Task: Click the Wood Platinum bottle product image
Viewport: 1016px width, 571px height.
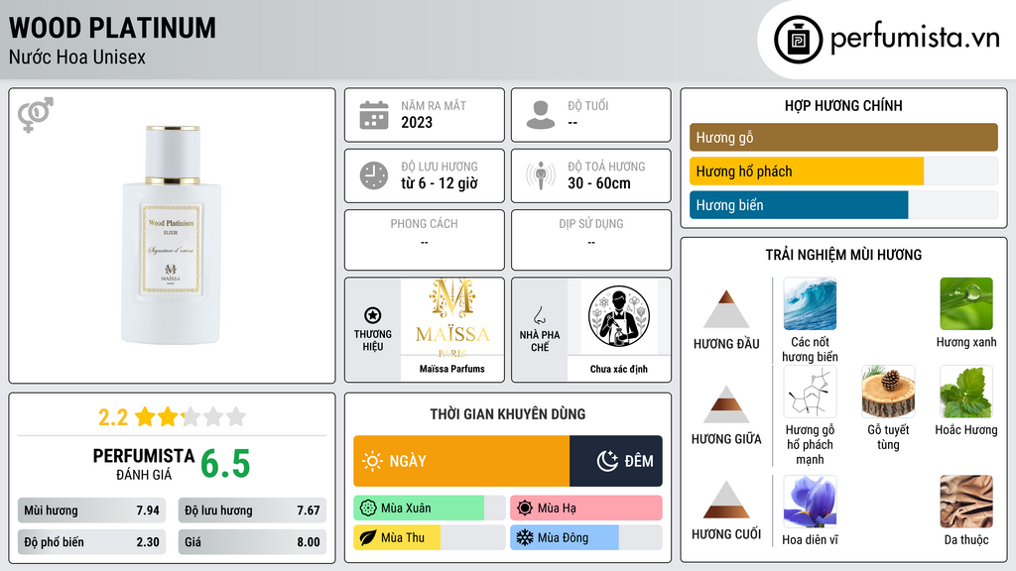Action: point(172,234)
